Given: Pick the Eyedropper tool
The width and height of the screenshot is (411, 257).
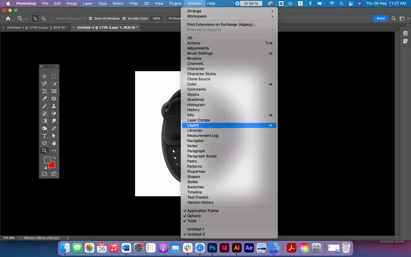Looking at the screenshot, I should [44, 99].
